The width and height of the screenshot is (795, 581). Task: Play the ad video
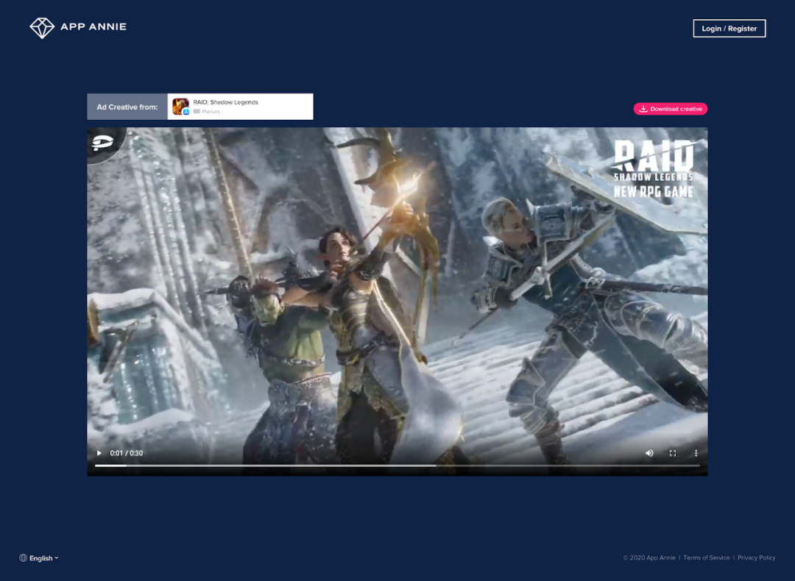[99, 453]
